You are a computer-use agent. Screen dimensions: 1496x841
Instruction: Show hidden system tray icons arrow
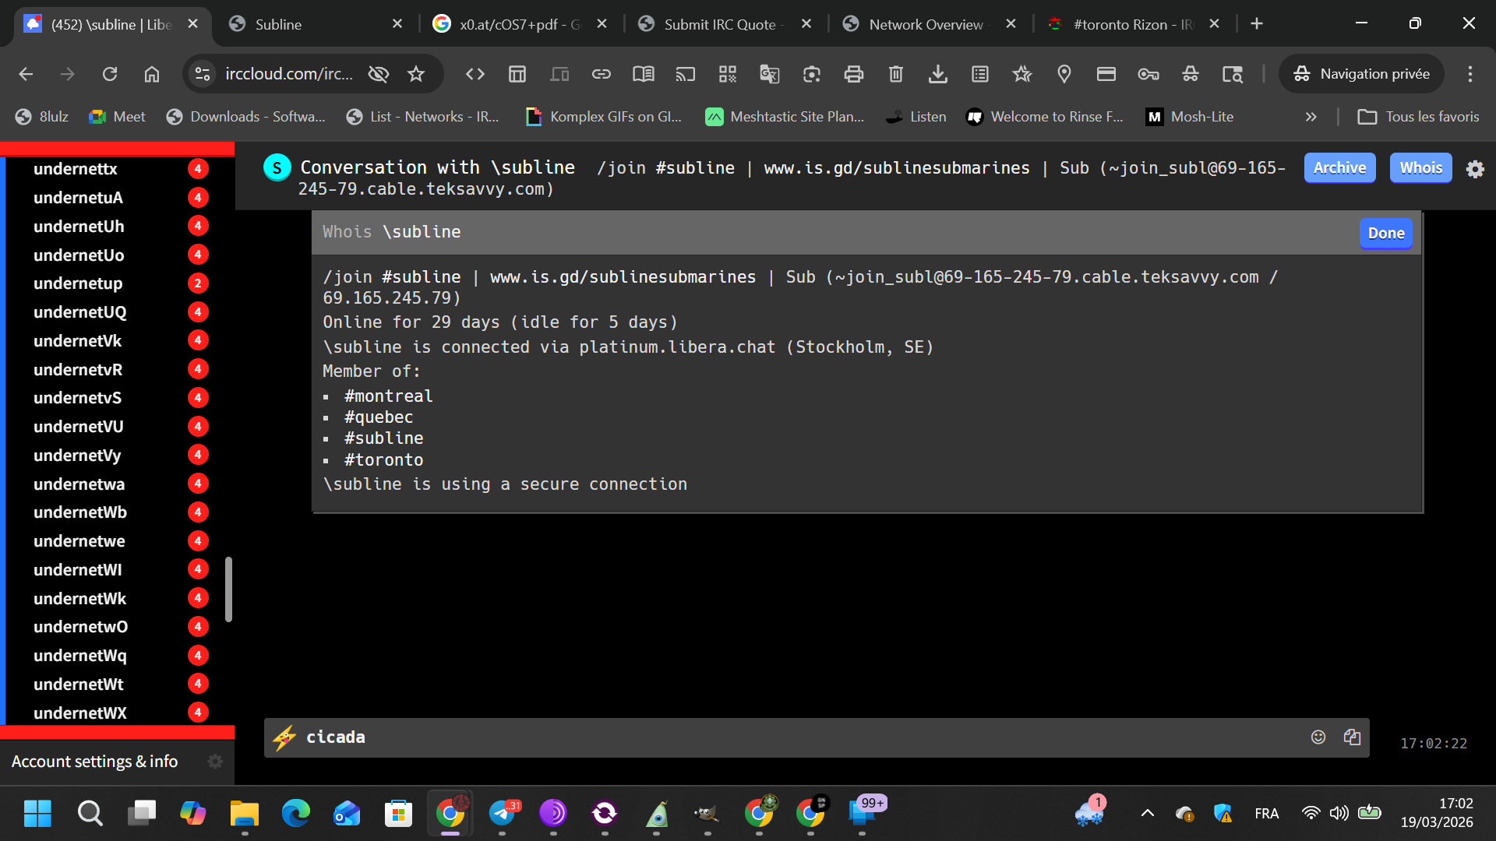tap(1147, 814)
